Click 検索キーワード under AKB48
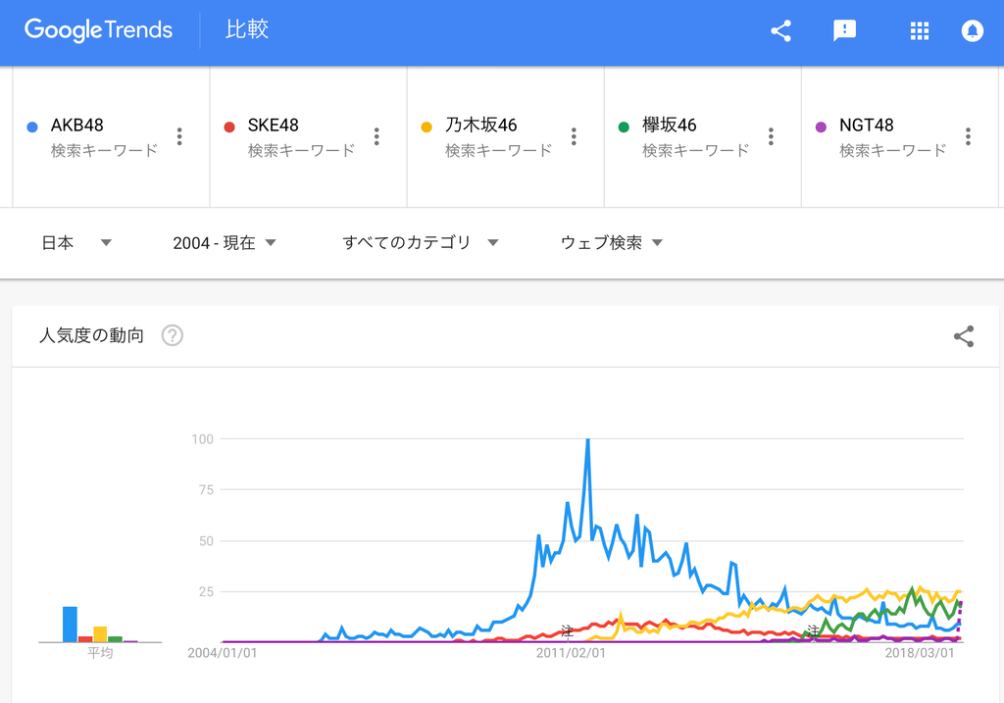 coord(104,150)
